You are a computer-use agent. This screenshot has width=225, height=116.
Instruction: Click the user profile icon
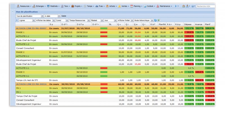(188, 6)
